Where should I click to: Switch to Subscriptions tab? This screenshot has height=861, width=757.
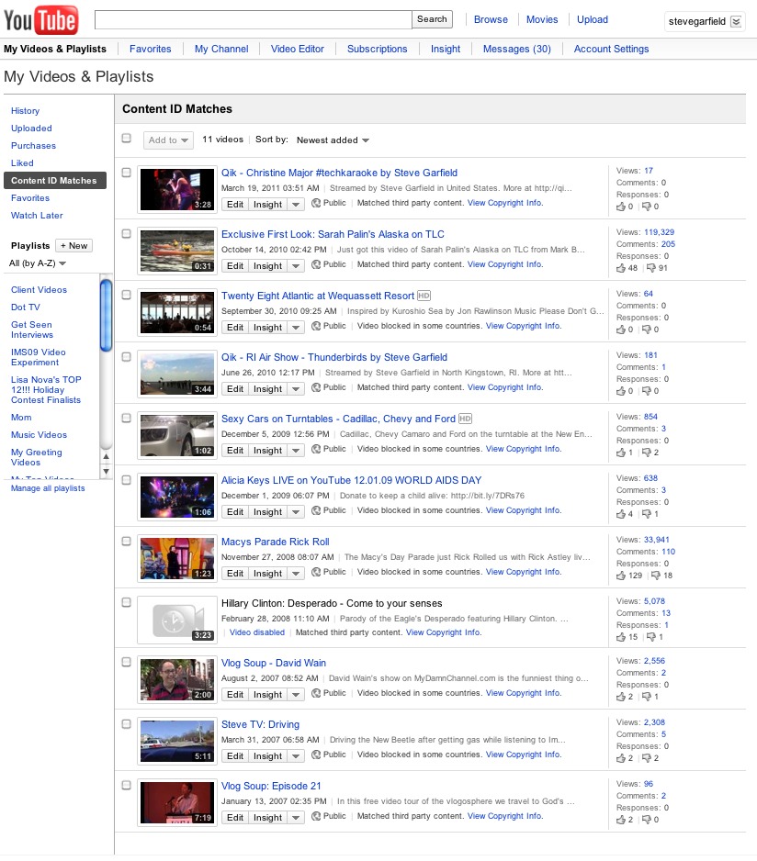(x=378, y=49)
